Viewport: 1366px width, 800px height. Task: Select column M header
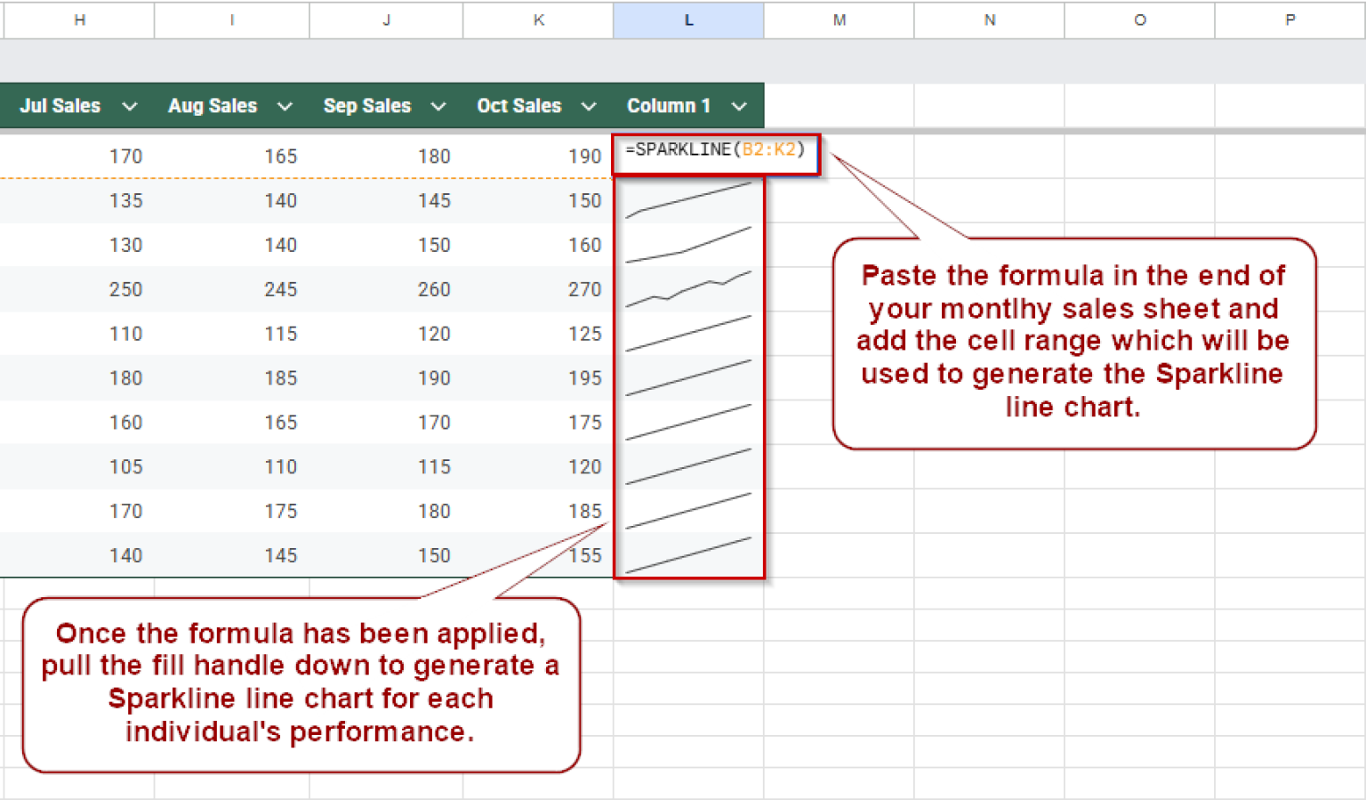coord(839,20)
